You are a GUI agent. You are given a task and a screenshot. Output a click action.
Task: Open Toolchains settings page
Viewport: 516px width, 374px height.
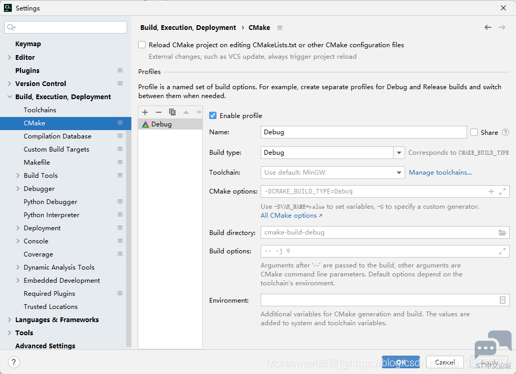click(x=40, y=110)
